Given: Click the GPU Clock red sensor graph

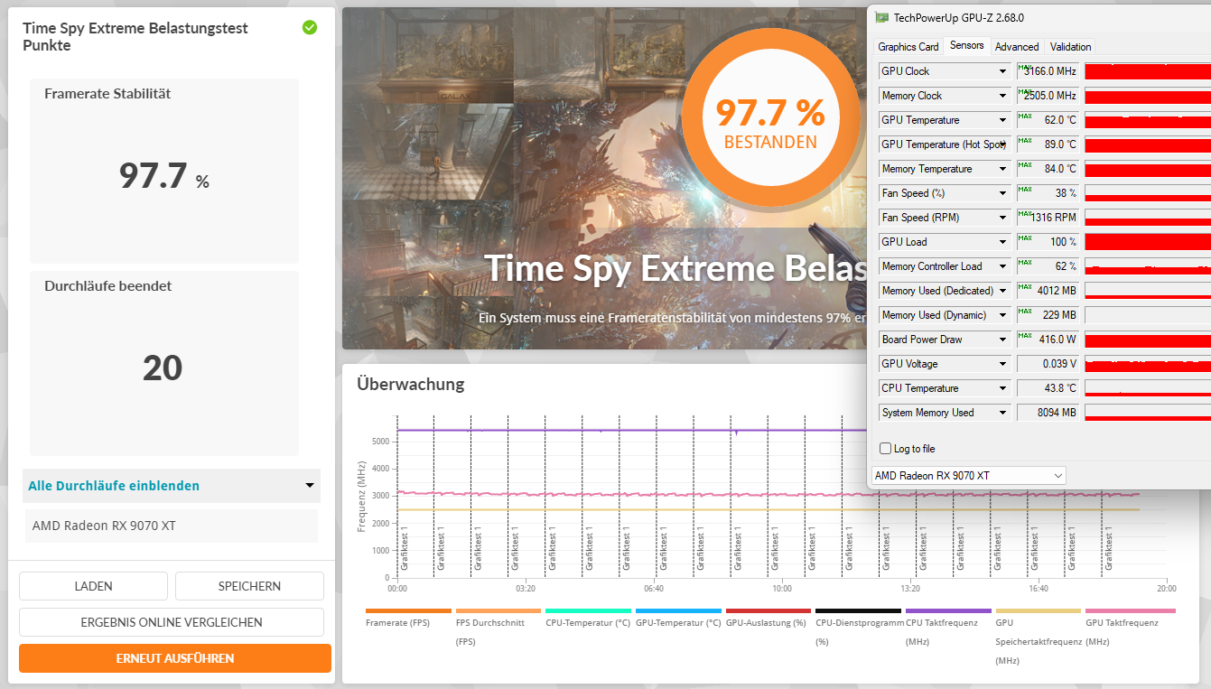Looking at the screenshot, I should click(x=1147, y=71).
